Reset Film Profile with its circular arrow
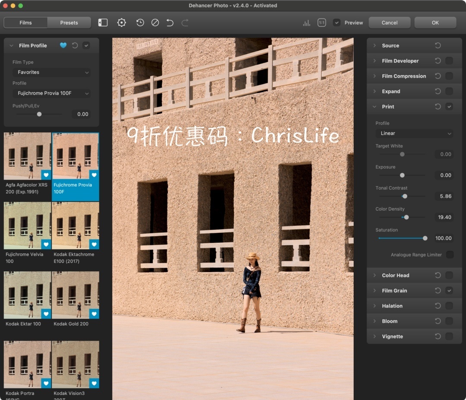The image size is (466, 400). coord(75,45)
